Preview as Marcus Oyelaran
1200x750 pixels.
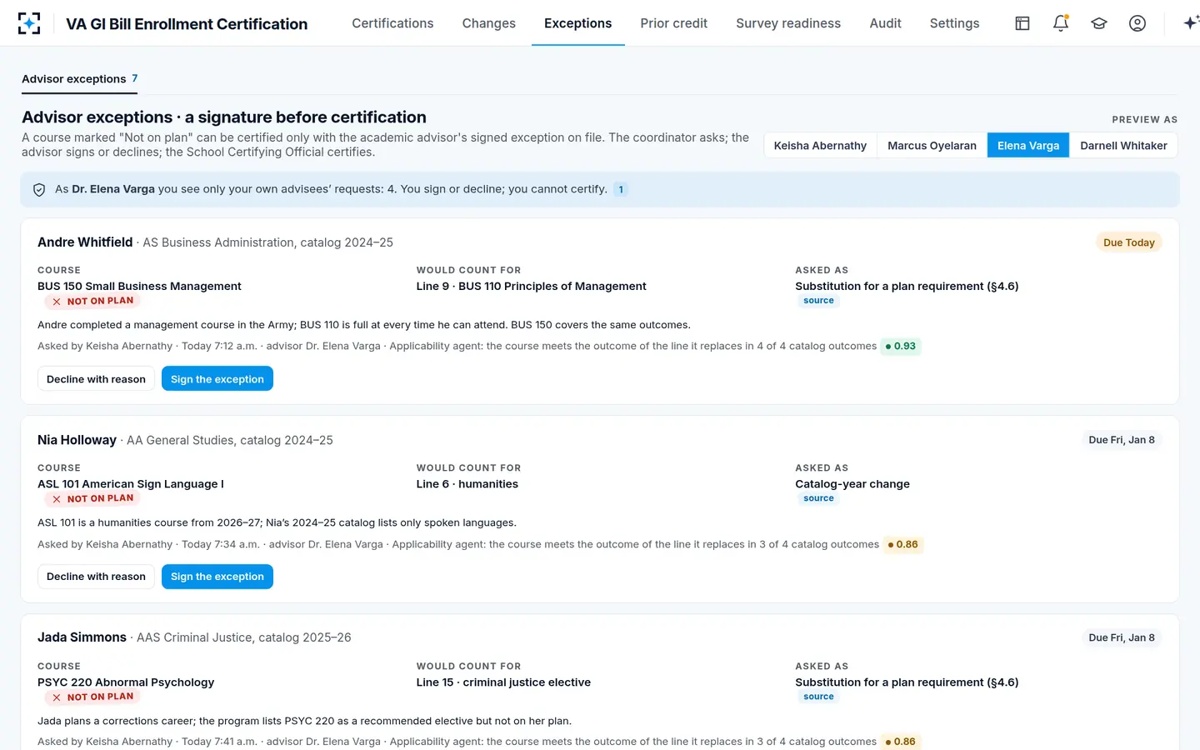coord(932,146)
